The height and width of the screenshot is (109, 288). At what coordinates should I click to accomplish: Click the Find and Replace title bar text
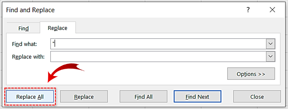click(30, 10)
